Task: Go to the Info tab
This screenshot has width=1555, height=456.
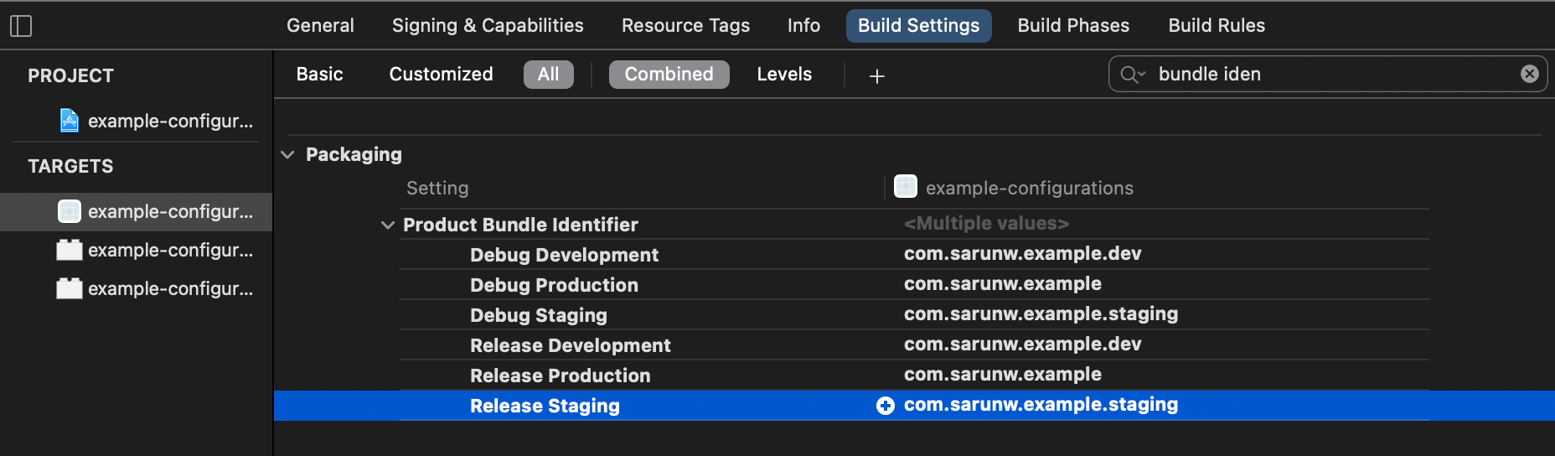Action: click(803, 25)
